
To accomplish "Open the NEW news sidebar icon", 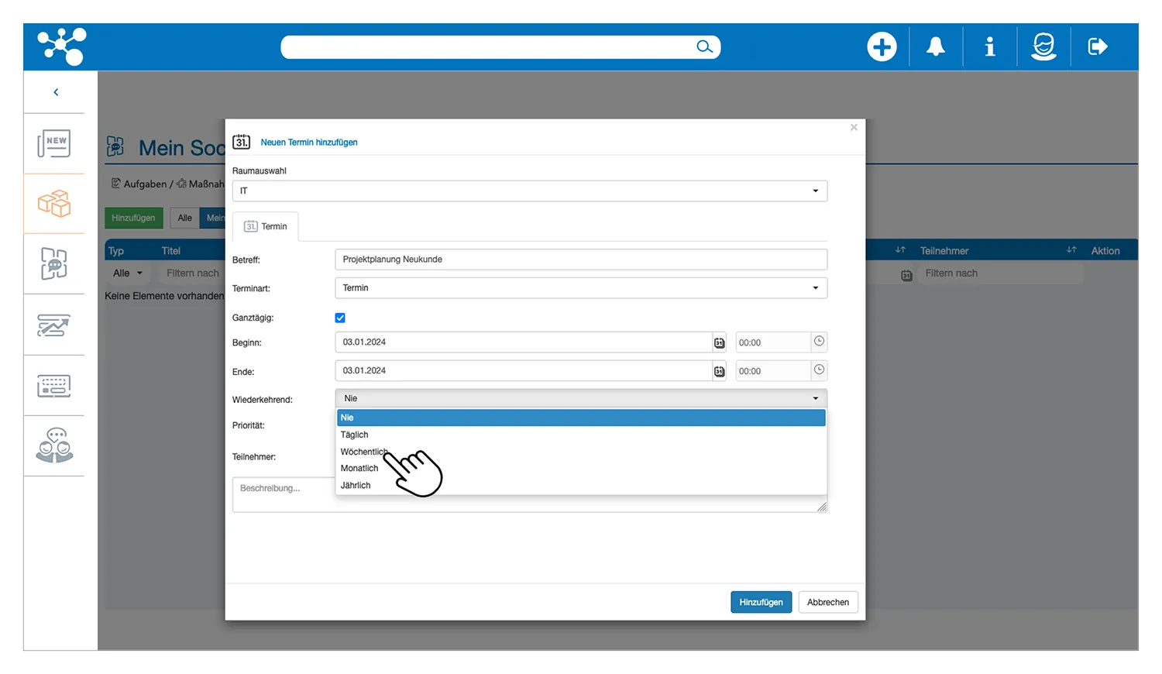I will [54, 144].
